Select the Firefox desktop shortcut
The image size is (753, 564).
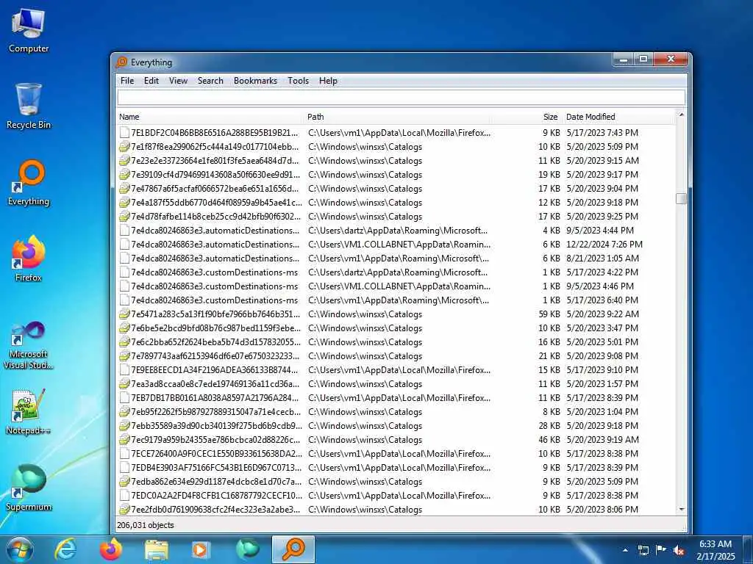tap(29, 259)
